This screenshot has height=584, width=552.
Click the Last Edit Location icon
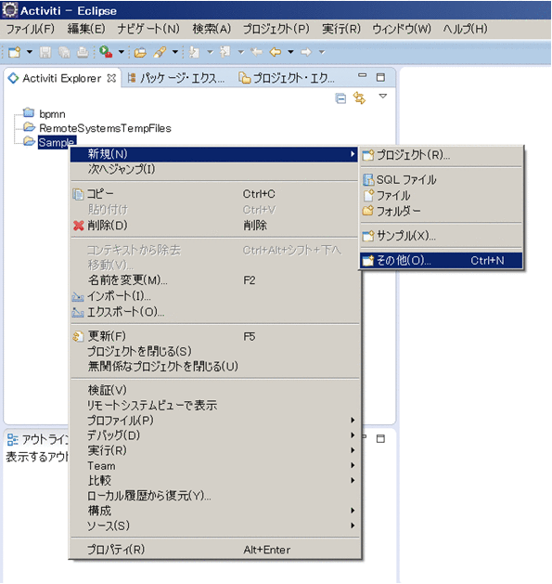click(x=256, y=52)
